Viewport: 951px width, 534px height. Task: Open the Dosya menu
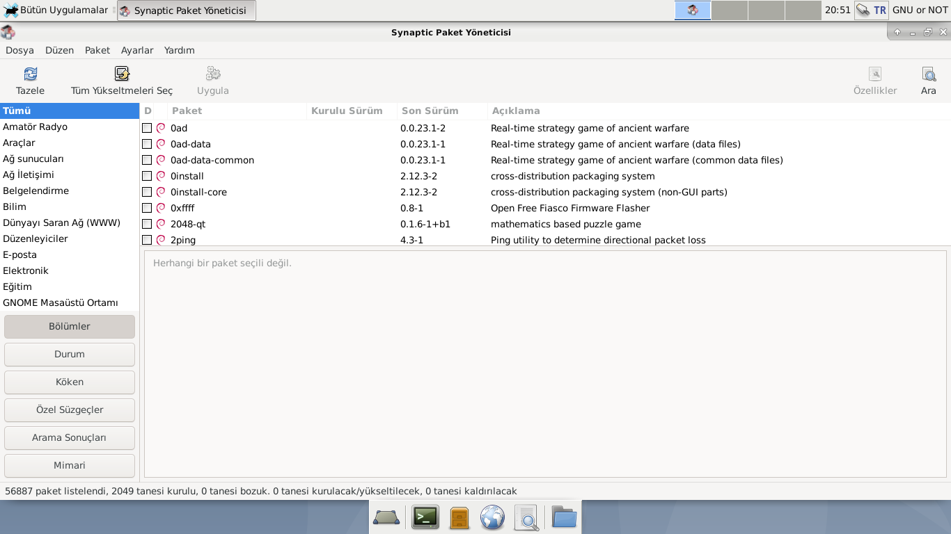coord(19,50)
